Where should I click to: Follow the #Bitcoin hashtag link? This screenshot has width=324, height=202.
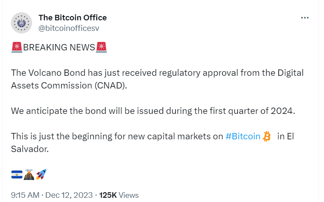tap(243, 136)
